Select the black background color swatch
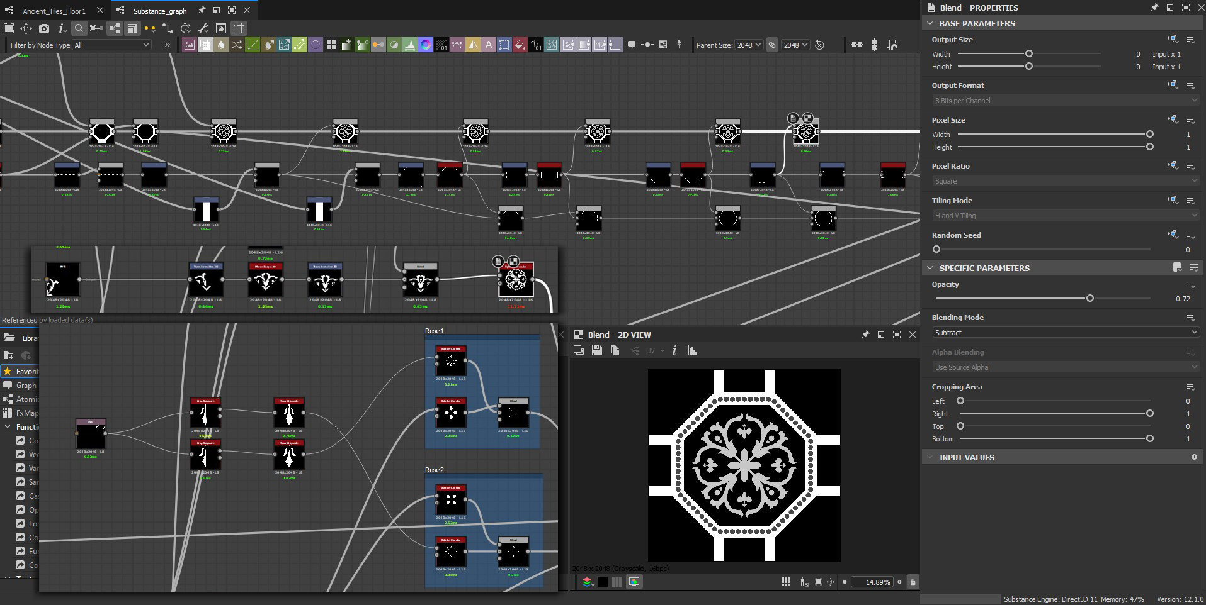 point(603,582)
